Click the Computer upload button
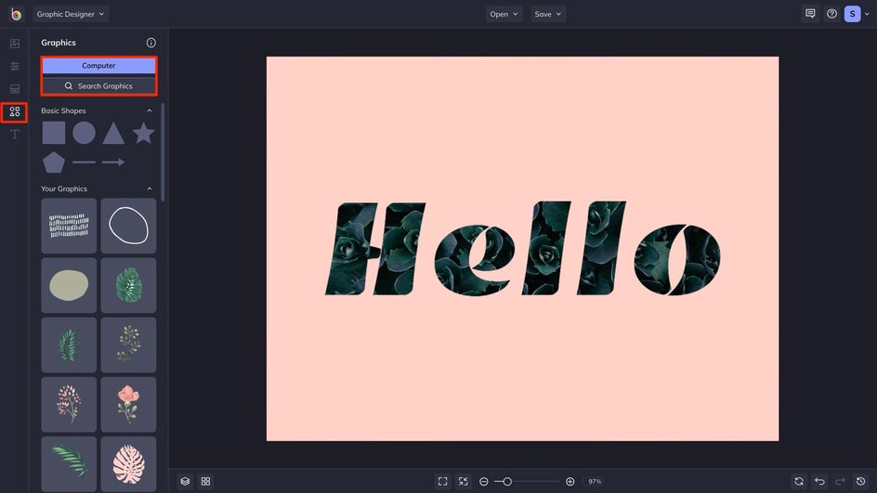 pos(98,66)
